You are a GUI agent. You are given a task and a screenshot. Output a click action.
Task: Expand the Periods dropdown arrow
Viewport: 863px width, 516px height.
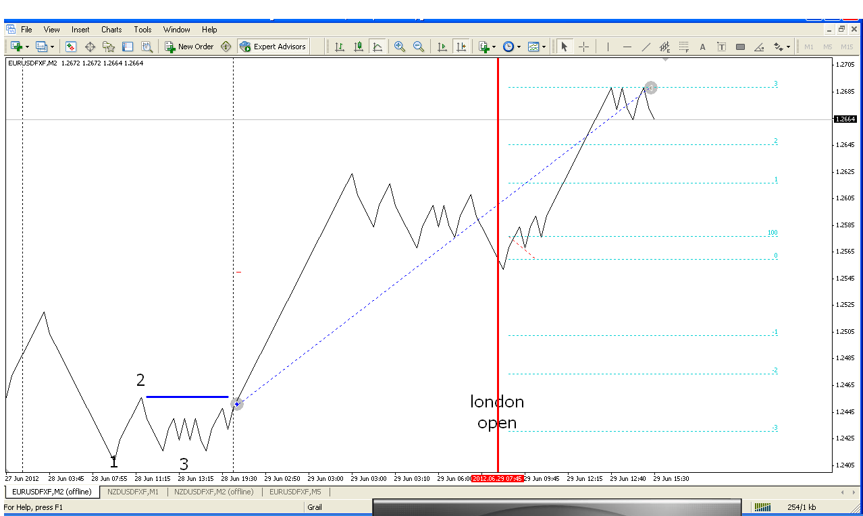519,47
